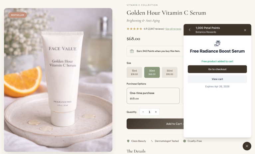Click the gift icon above Free Radiance Boost Serum
Image resolution: width=255 pixels, height=154 pixels.
tap(217, 43)
